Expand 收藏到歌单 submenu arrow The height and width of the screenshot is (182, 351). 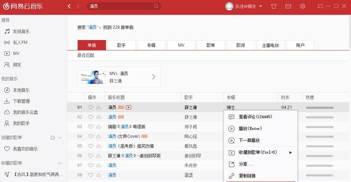pos(290,152)
